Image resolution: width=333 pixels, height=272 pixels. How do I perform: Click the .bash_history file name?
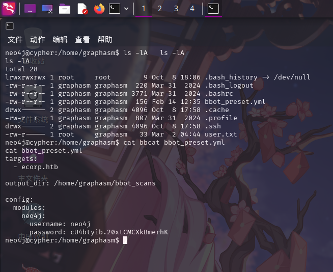(231, 77)
